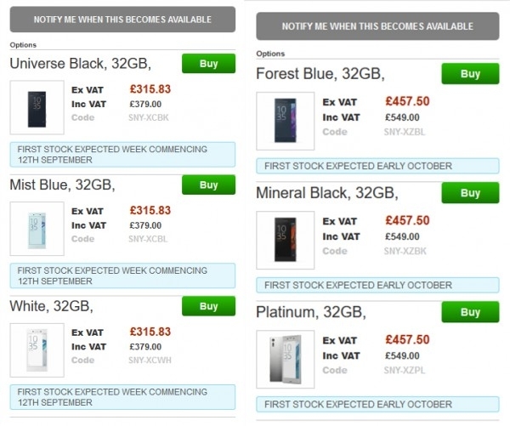Open Mist Blue phone thumbnail

click(x=37, y=229)
